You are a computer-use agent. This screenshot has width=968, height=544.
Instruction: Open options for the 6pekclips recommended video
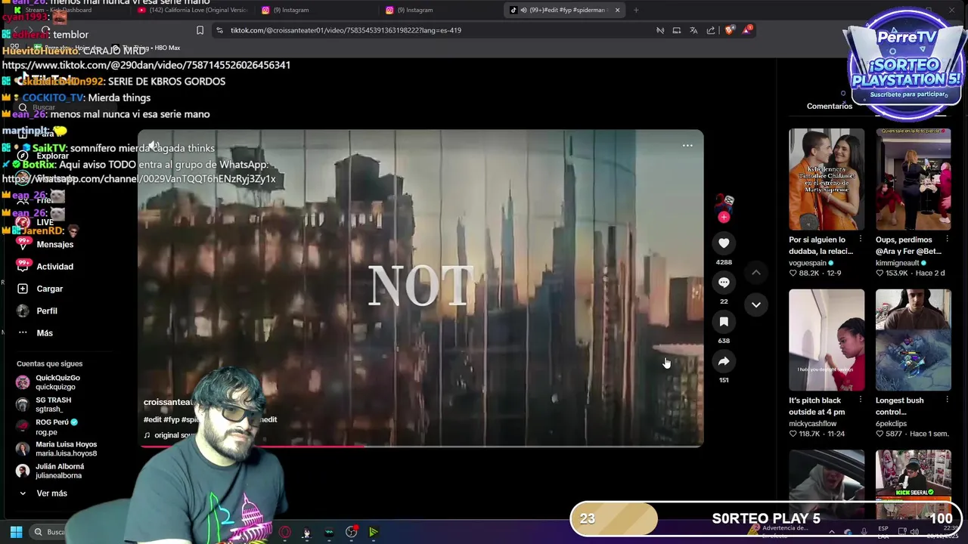[x=947, y=400]
